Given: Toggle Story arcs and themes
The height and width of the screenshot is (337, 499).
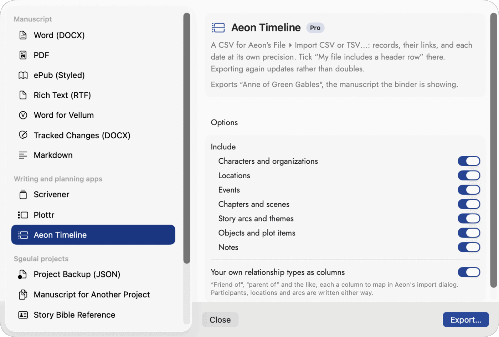Looking at the screenshot, I should [x=469, y=219].
